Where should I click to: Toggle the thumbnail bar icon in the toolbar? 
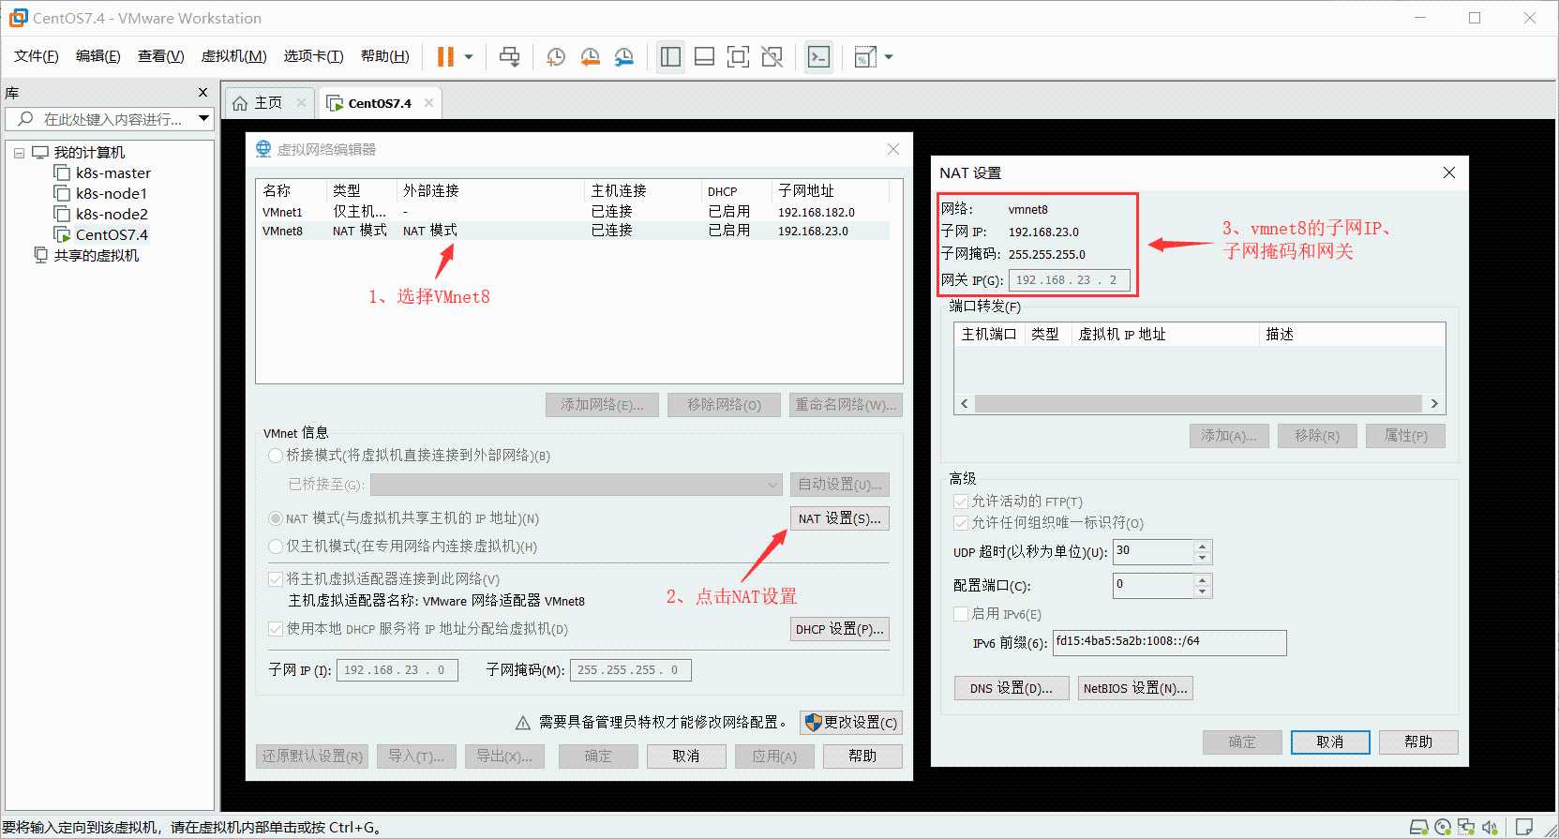click(704, 57)
